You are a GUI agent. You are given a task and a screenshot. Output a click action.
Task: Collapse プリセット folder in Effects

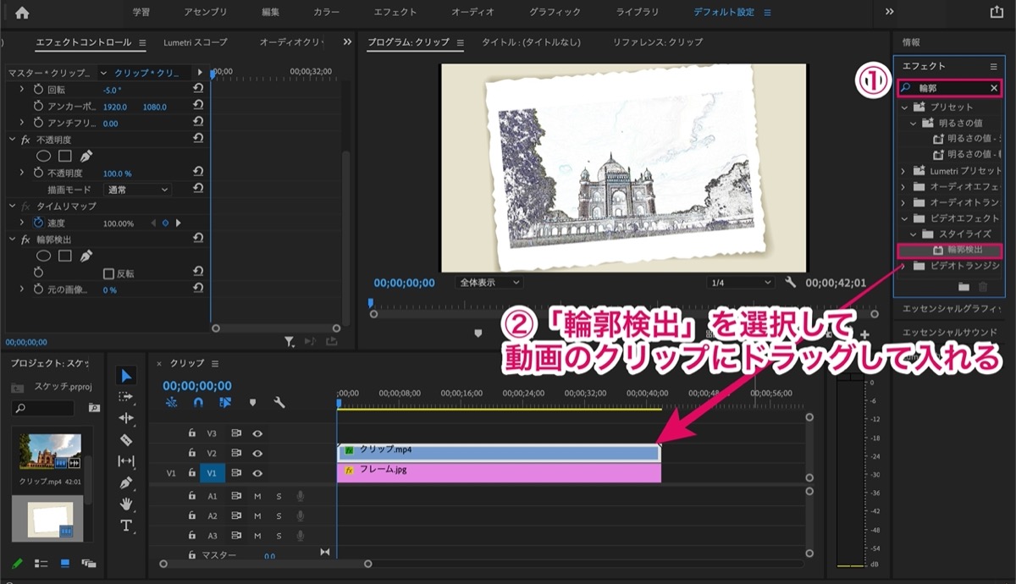pyautogui.click(x=904, y=107)
